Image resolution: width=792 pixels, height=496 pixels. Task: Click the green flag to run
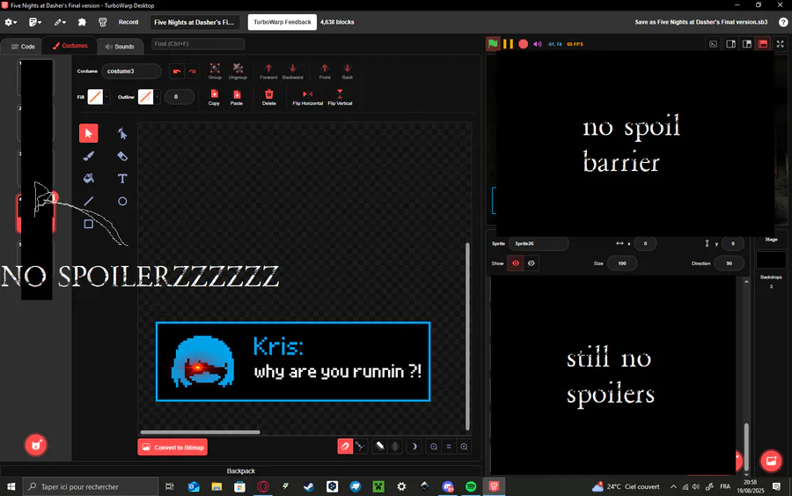click(493, 43)
